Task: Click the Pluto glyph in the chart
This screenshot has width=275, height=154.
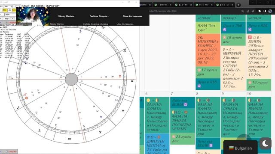Action: (x=56, y=125)
